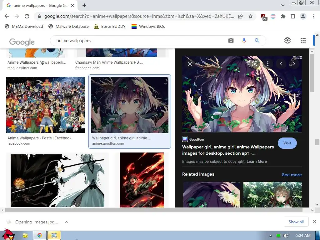The width and height of the screenshot is (320, 240).
Task: Expand the images.jpg download options chevron
Action: pyautogui.click(x=67, y=222)
